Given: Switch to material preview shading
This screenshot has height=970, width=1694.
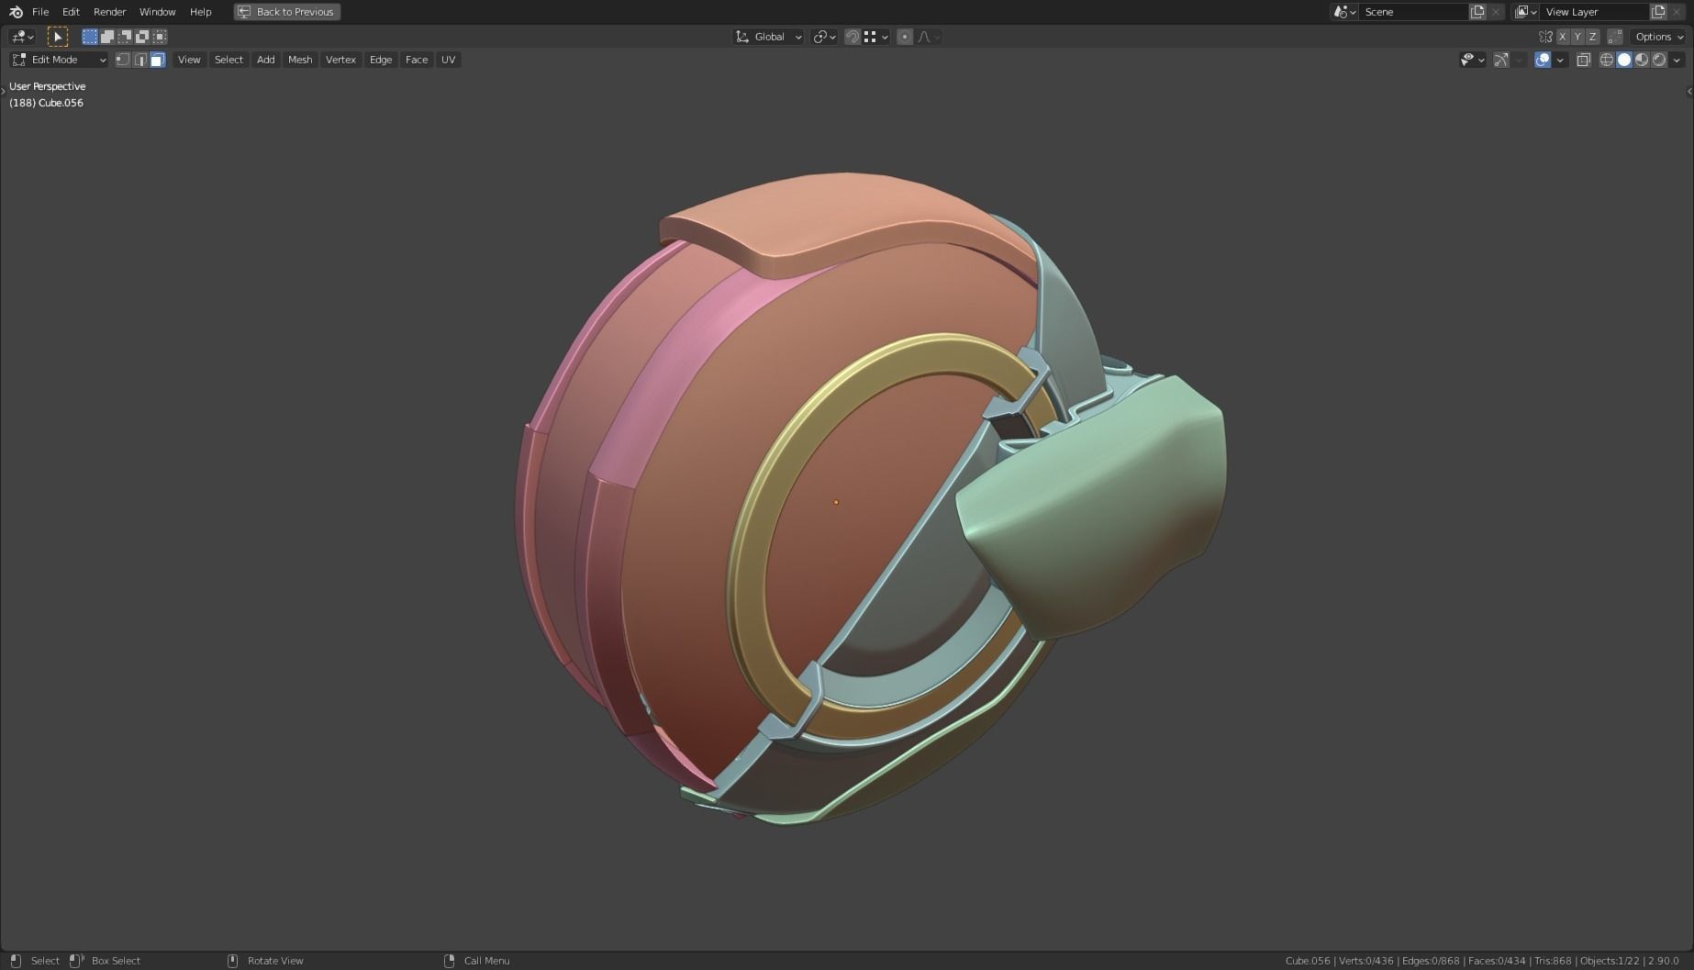Looking at the screenshot, I should click(1642, 60).
